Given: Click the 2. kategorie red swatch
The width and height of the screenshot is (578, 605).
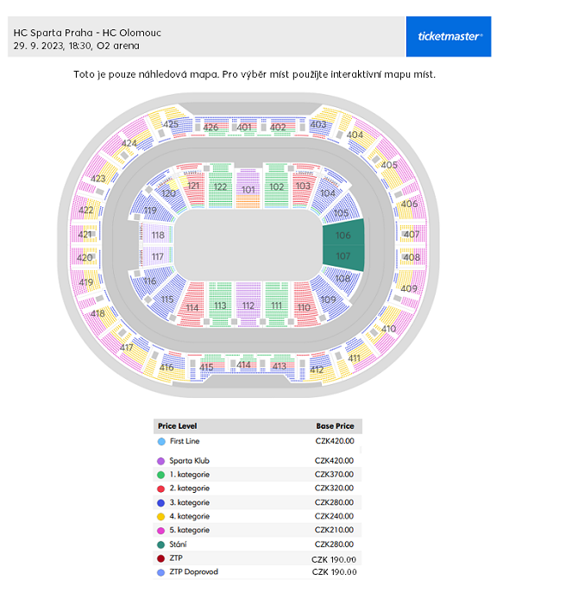Looking at the screenshot, I should pyautogui.click(x=160, y=488).
